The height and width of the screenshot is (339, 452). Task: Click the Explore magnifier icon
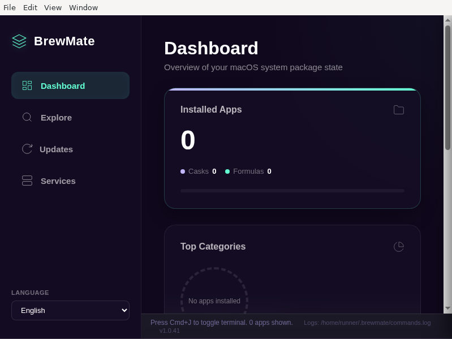tap(27, 117)
